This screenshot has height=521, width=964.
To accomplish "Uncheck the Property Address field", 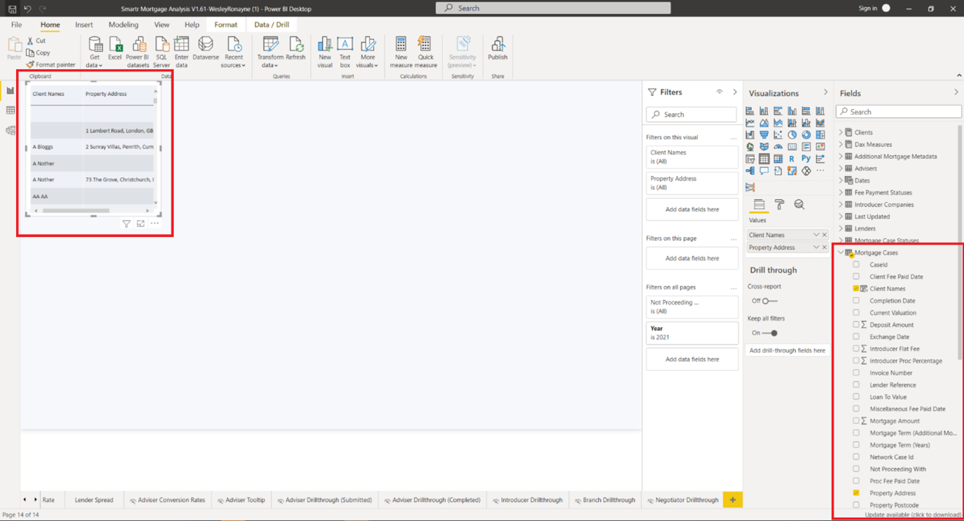I will [x=855, y=493].
